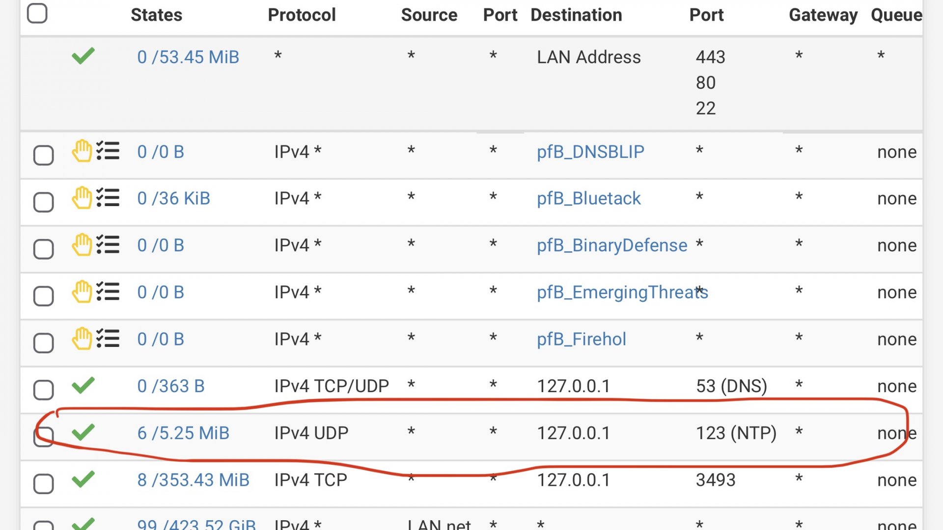Viewport: 943px width, 530px height.
Task: Open states link 8 /353.43 MiB
Action: pyautogui.click(x=193, y=480)
